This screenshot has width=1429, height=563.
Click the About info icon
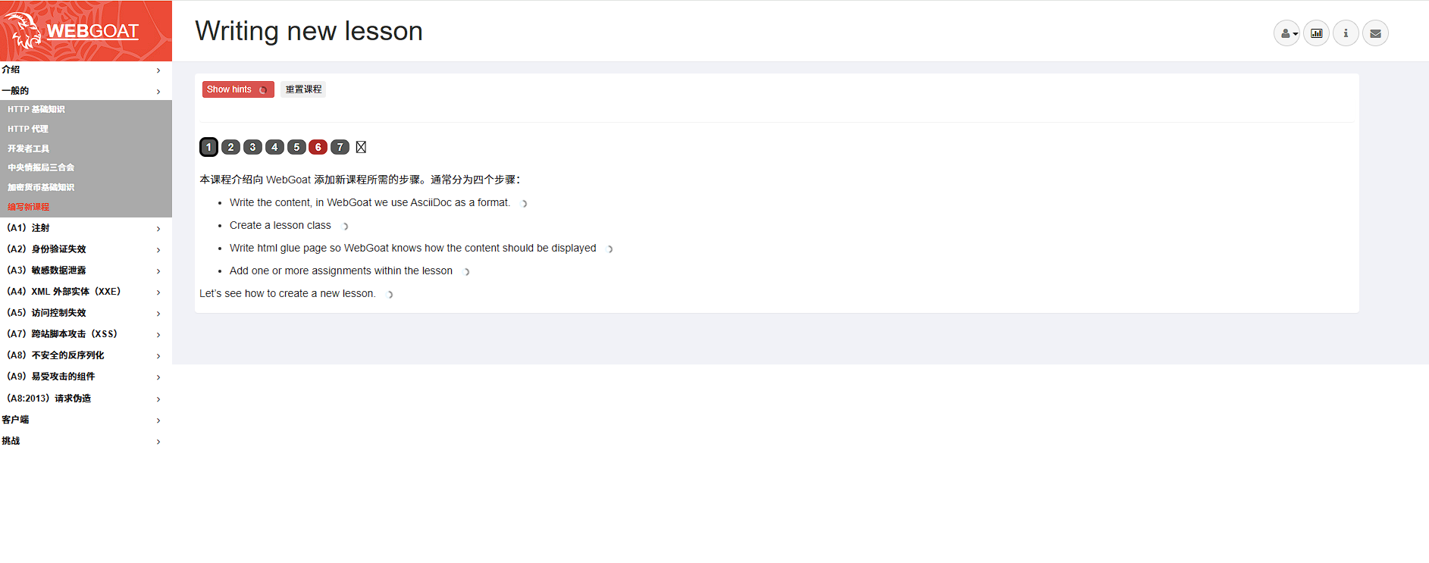1346,33
